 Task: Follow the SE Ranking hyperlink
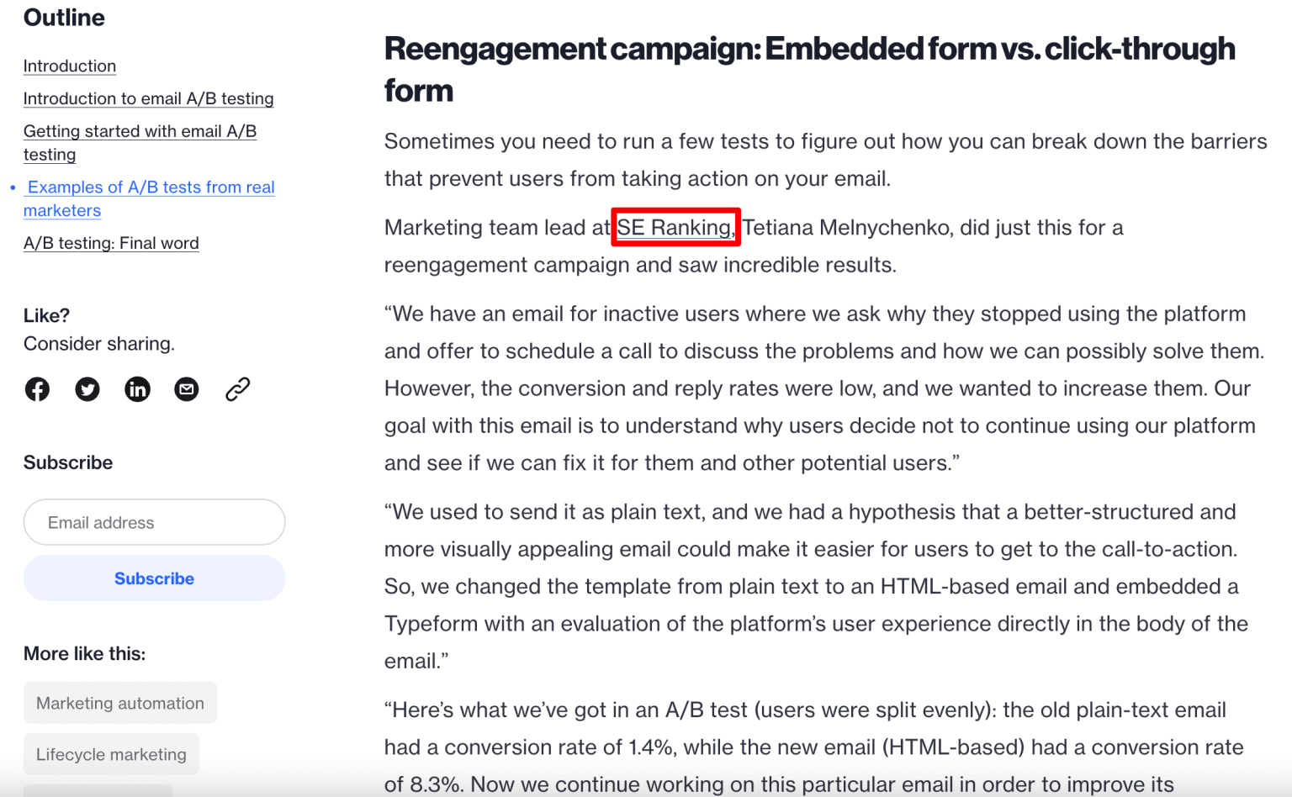click(675, 228)
